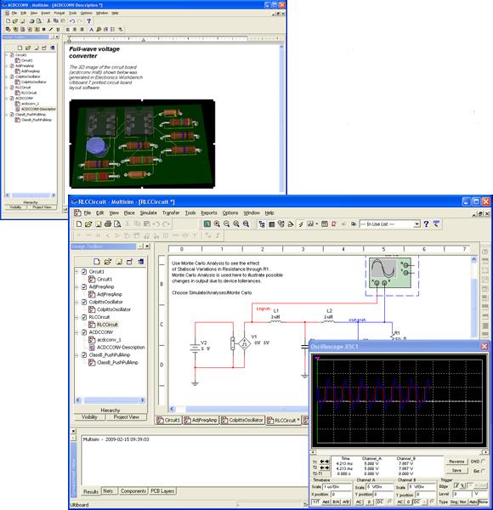Click the postprocessor toolbar icon
The height and width of the screenshot is (510, 493).
324,224
